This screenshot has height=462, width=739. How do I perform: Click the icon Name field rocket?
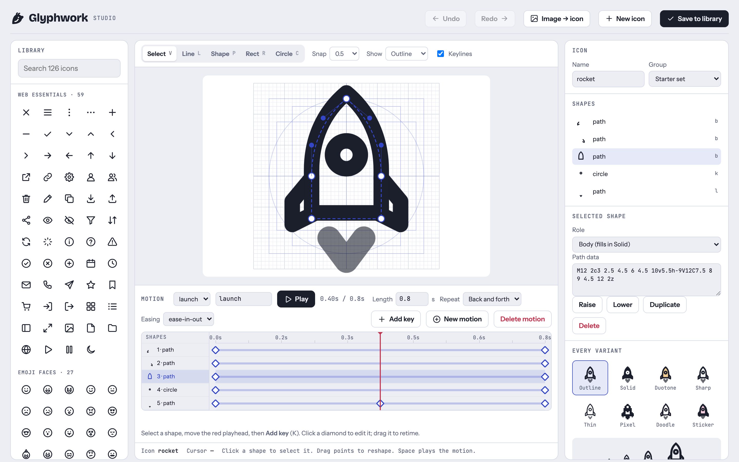tap(608, 79)
